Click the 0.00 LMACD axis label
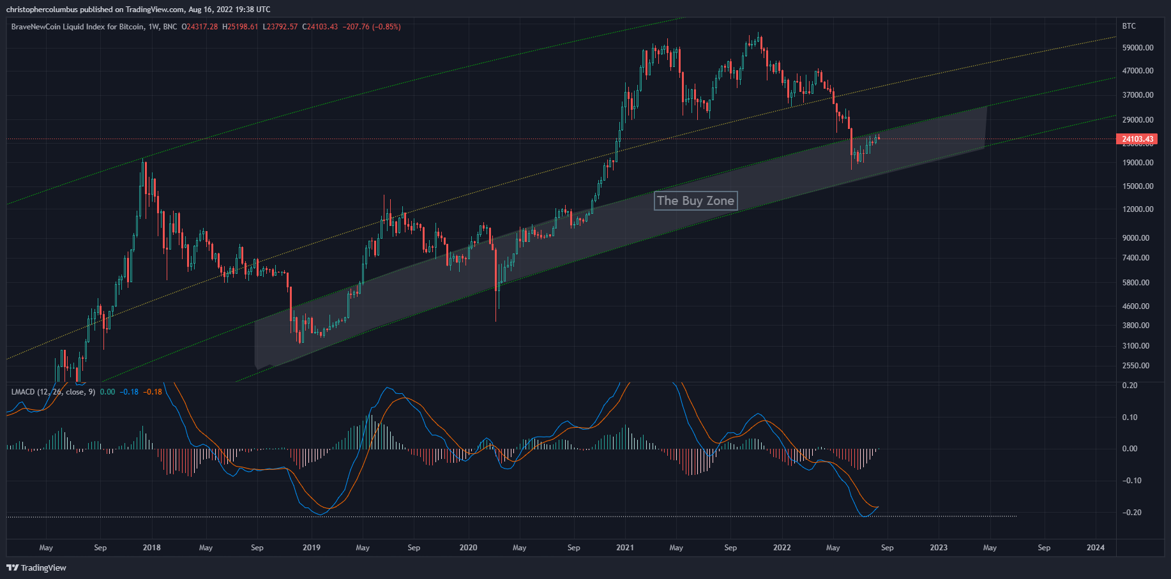The image size is (1171, 579). tap(1129, 449)
